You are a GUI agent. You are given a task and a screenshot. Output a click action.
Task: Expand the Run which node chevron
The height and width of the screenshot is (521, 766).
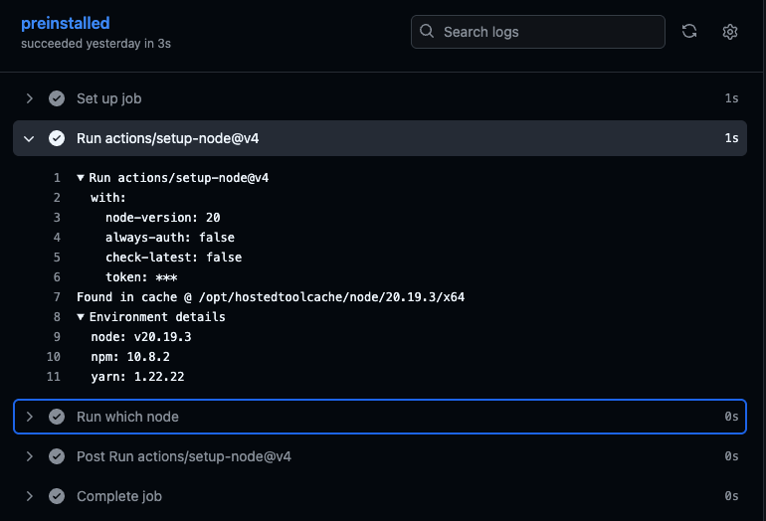pyautogui.click(x=29, y=417)
